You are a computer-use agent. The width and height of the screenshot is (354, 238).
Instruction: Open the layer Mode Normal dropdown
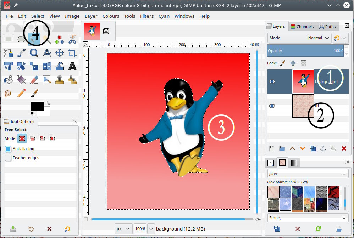299,38
